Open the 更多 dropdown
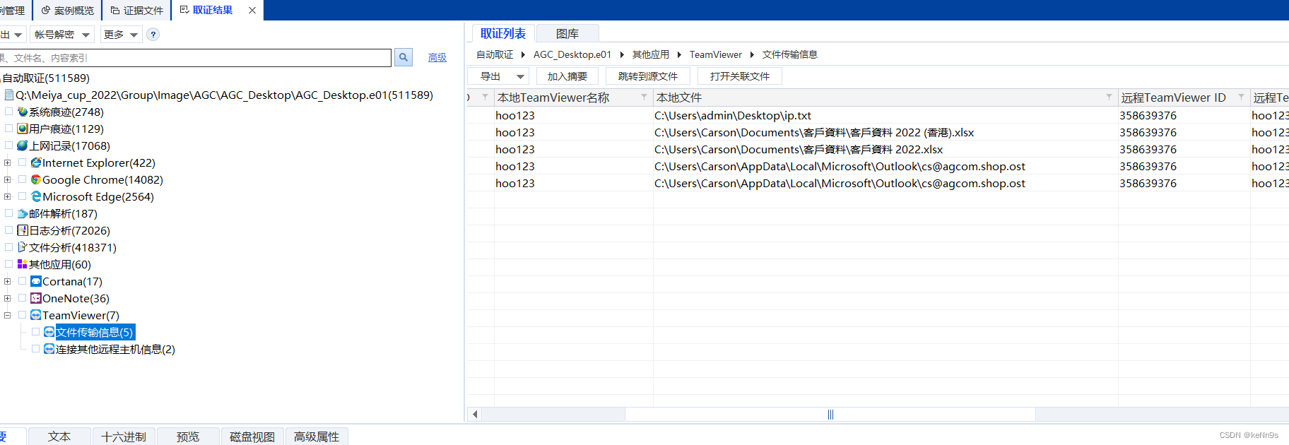Image resolution: width=1289 pixels, height=445 pixels. click(x=121, y=35)
